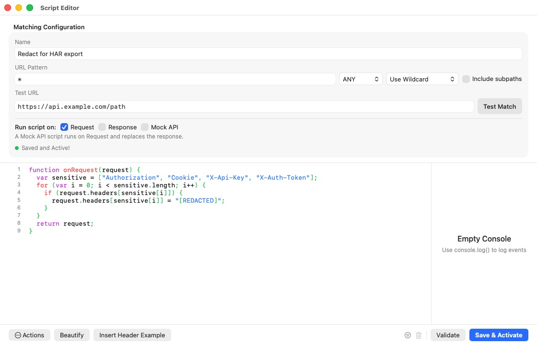Open the ANY method dropdown
This screenshot has height=345, width=537.
pyautogui.click(x=361, y=79)
